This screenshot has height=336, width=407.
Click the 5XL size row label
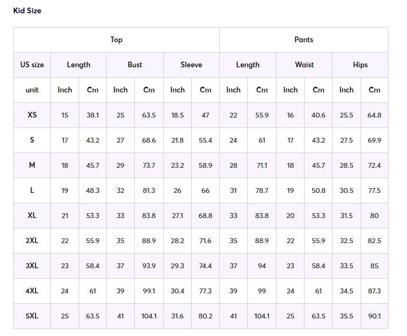(x=32, y=316)
